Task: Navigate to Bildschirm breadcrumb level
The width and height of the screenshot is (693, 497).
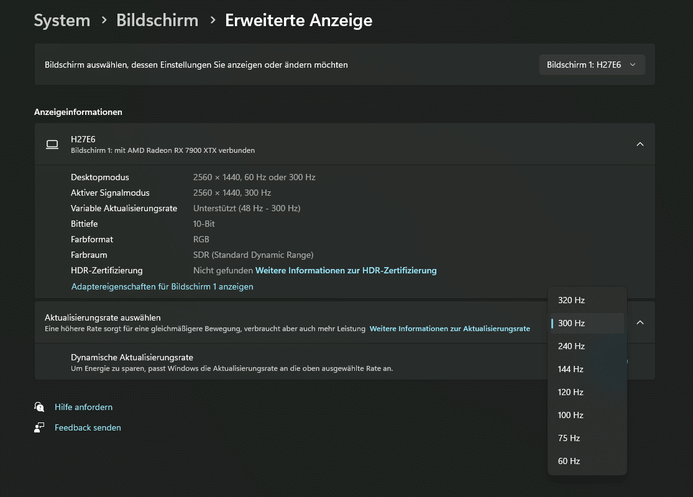Action: point(157,21)
